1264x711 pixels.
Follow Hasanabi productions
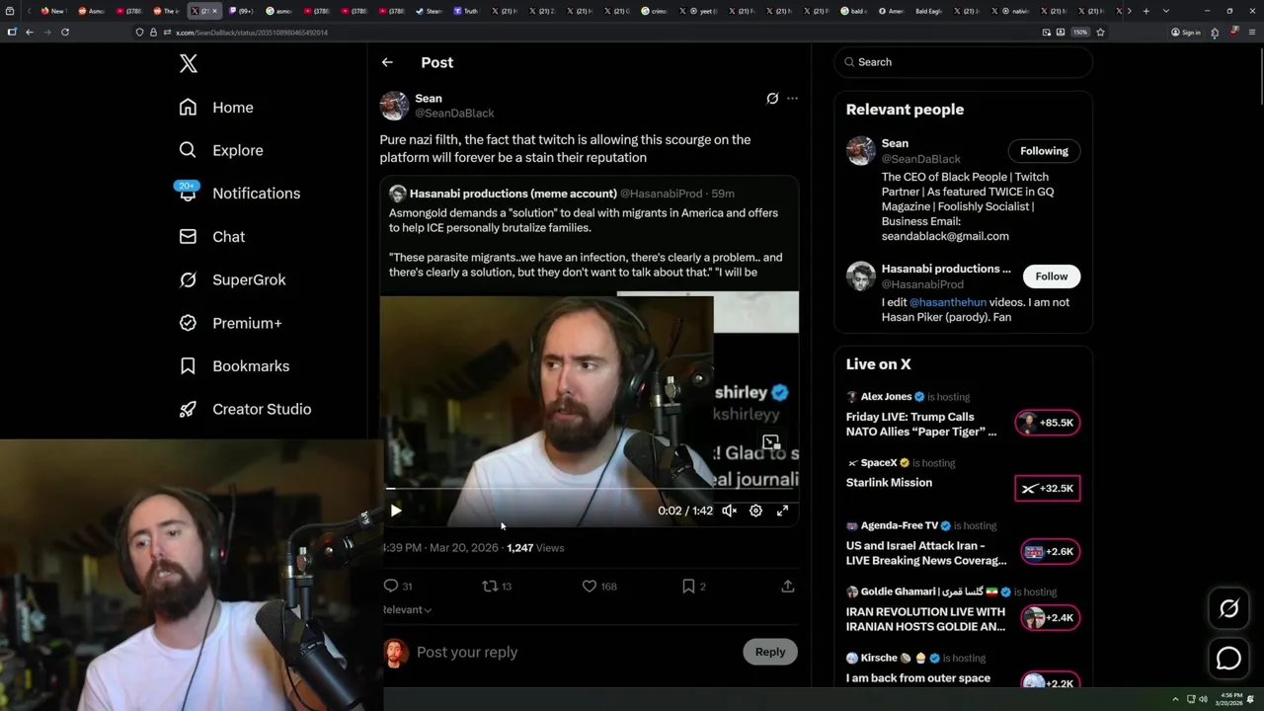coord(1052,276)
